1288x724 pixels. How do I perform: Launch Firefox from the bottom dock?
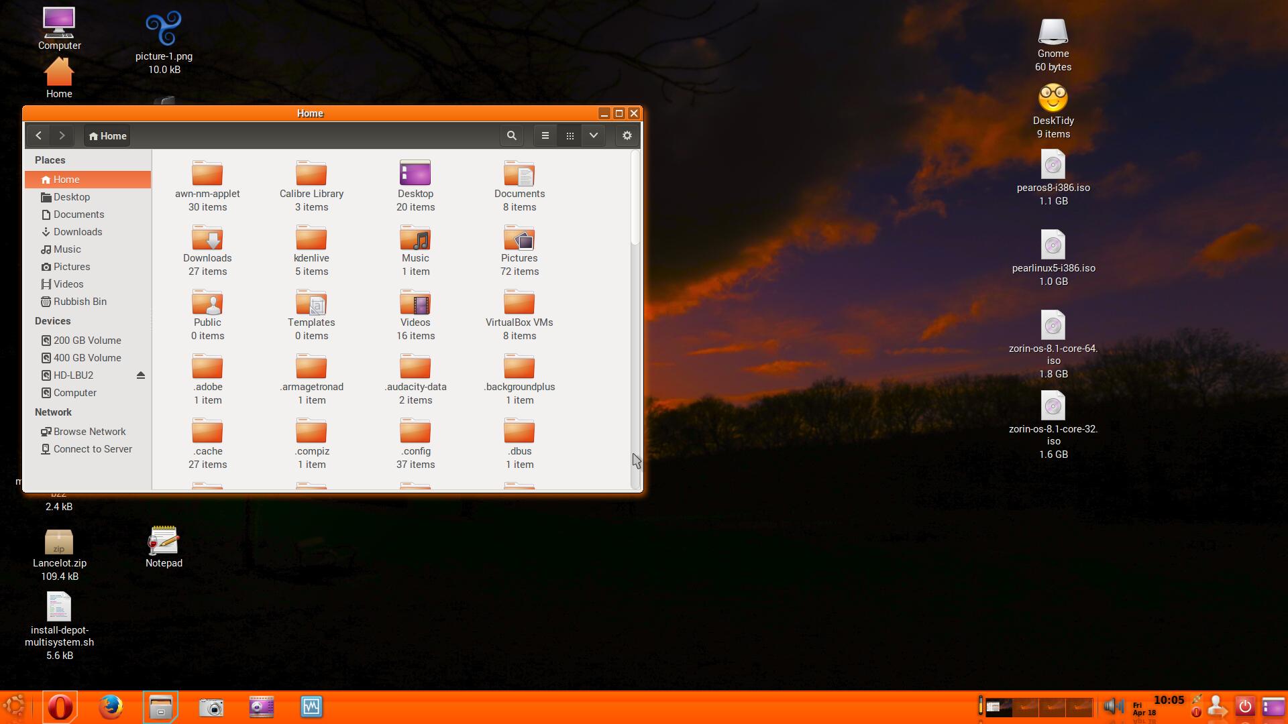pos(111,707)
